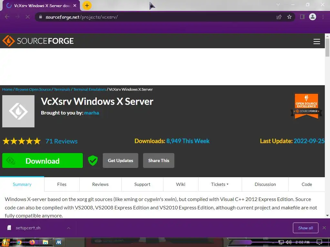This screenshot has width=330, height=247.
Task: Click Terminal Emulators breadcrumb link
Action: 90,89
